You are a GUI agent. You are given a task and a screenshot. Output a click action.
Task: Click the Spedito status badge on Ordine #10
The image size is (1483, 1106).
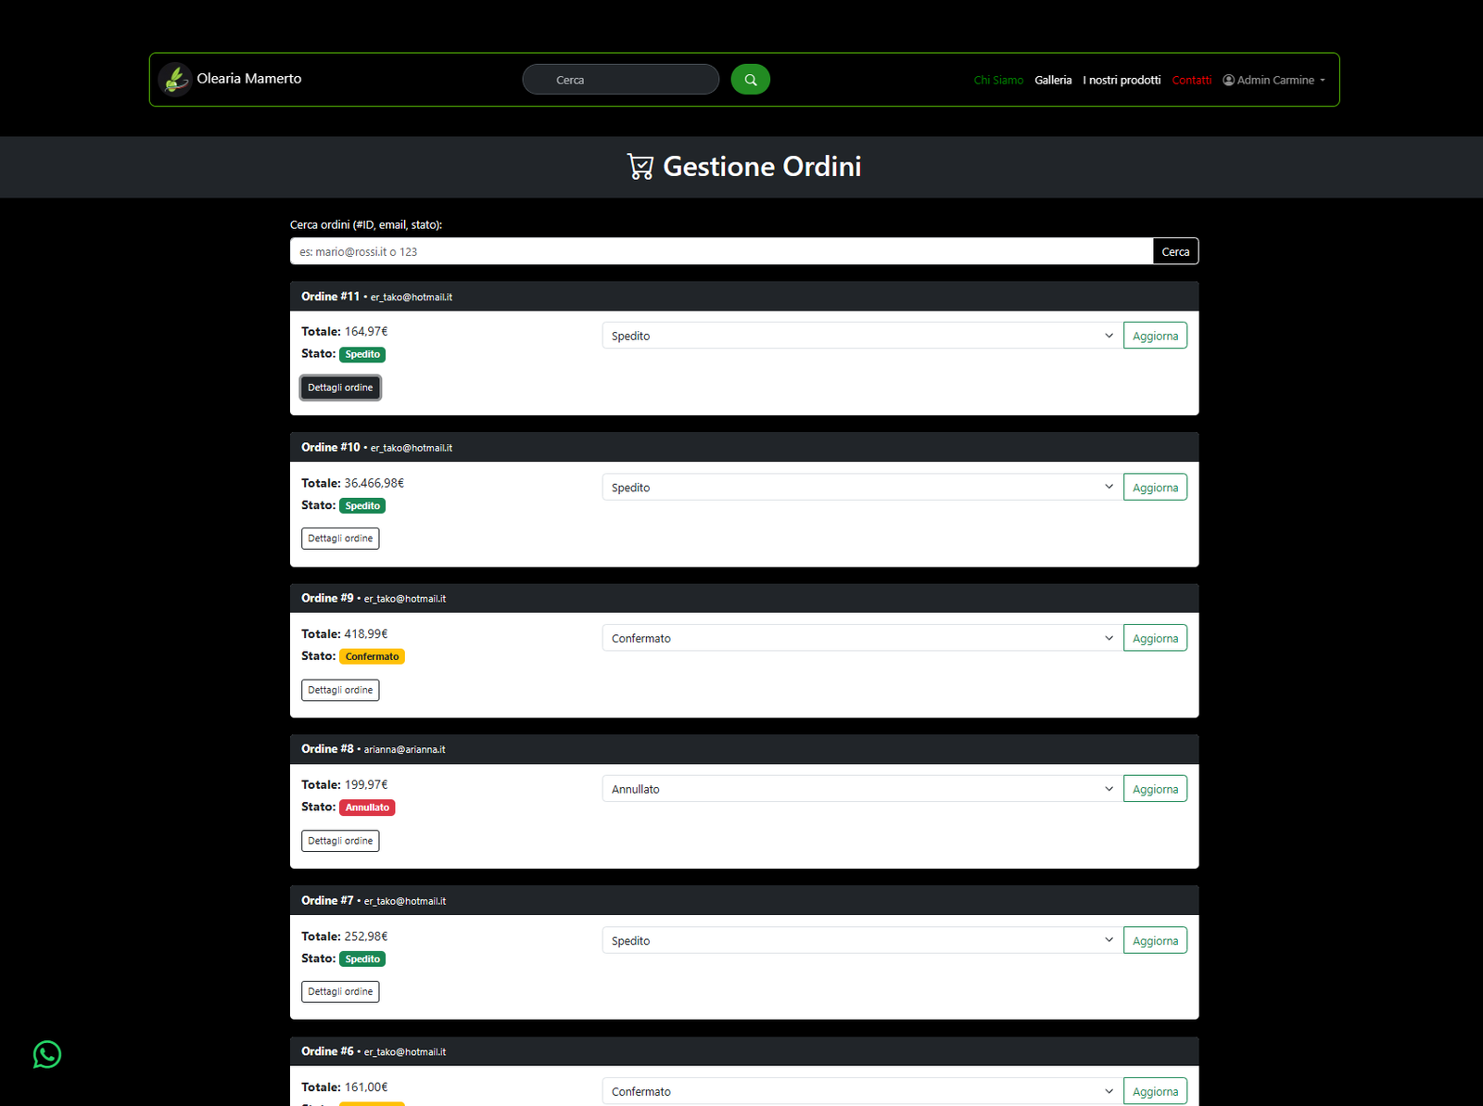[361, 505]
